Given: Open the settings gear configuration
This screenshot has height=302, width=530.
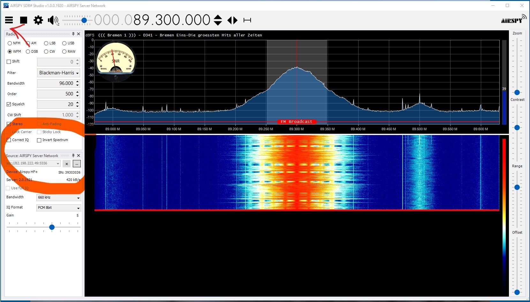Looking at the screenshot, I should [38, 20].
